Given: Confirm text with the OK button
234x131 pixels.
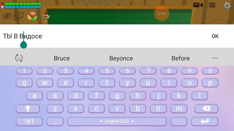Looking at the screenshot, I should [x=215, y=36].
